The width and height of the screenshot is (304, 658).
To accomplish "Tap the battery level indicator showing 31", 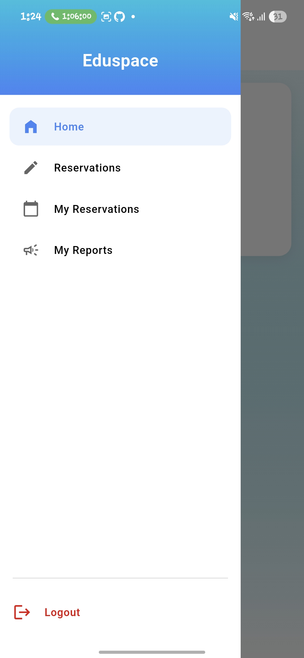I will coord(278,17).
